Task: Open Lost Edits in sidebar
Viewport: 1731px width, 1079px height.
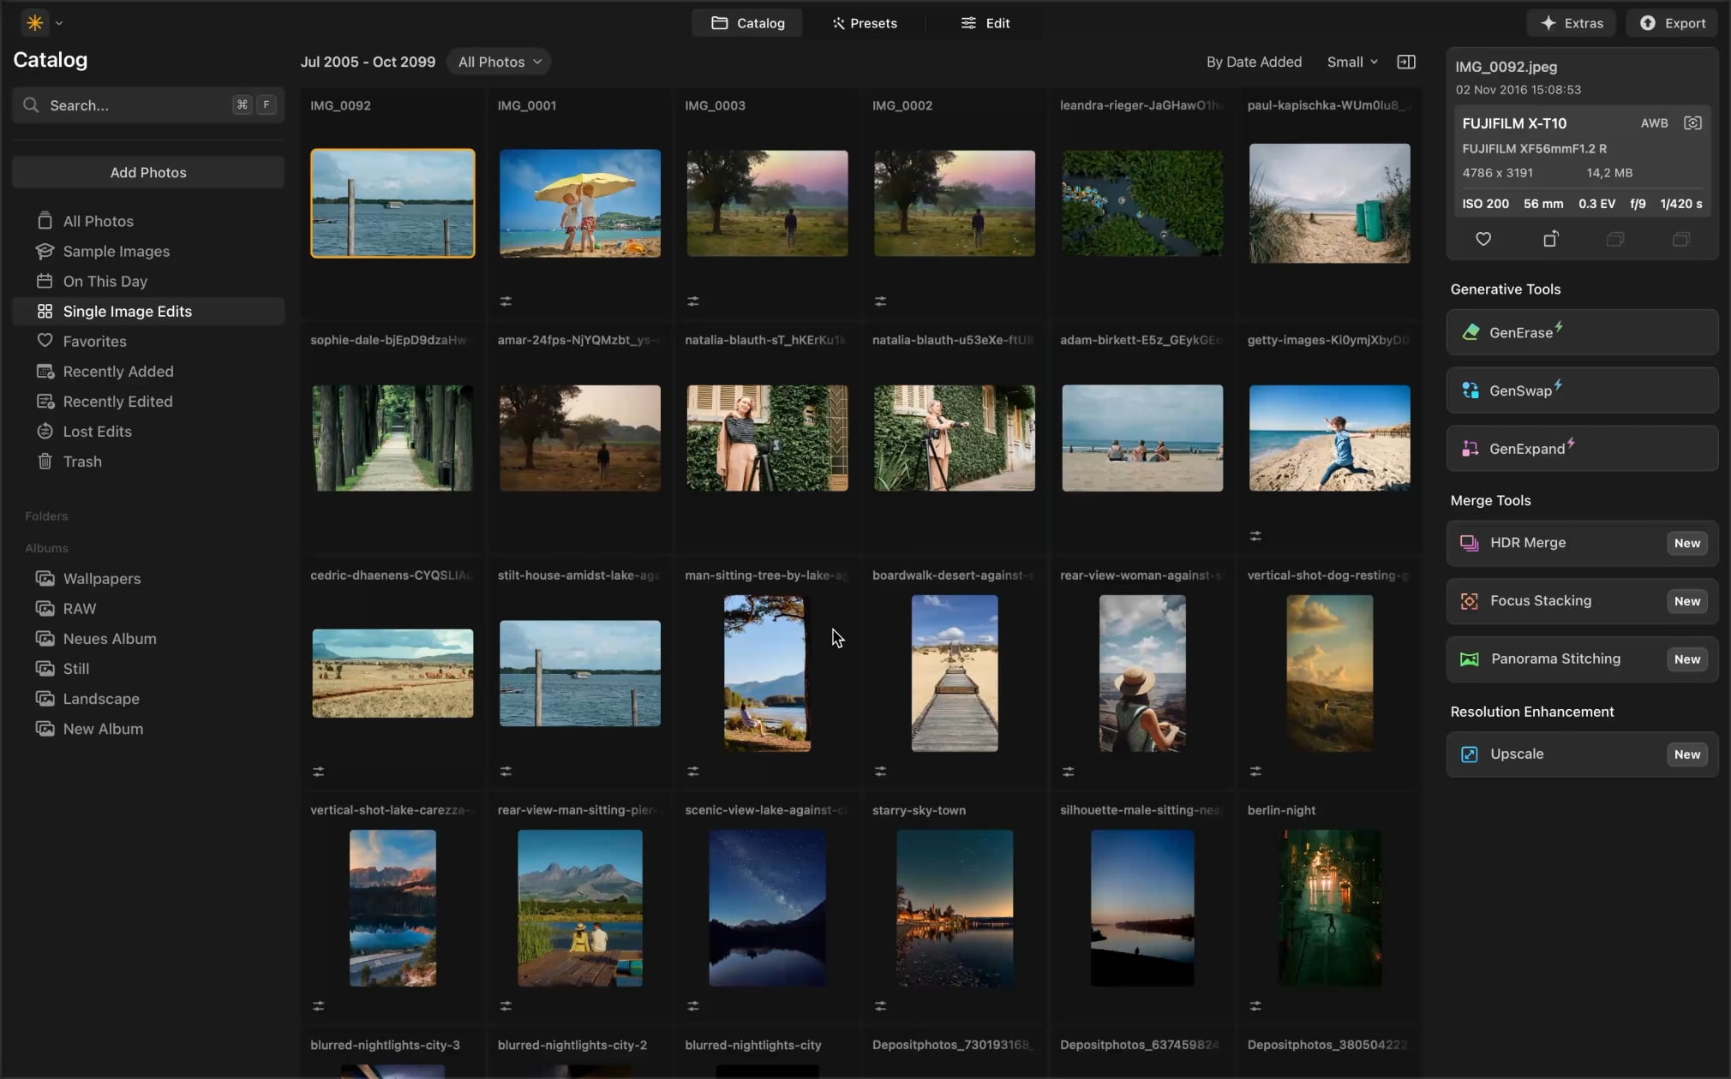Action: point(148,431)
